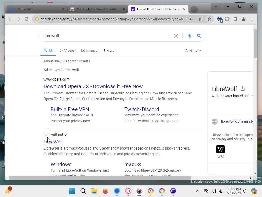
Task: Open Opera browser from the taskbar
Action: [x=128, y=191]
